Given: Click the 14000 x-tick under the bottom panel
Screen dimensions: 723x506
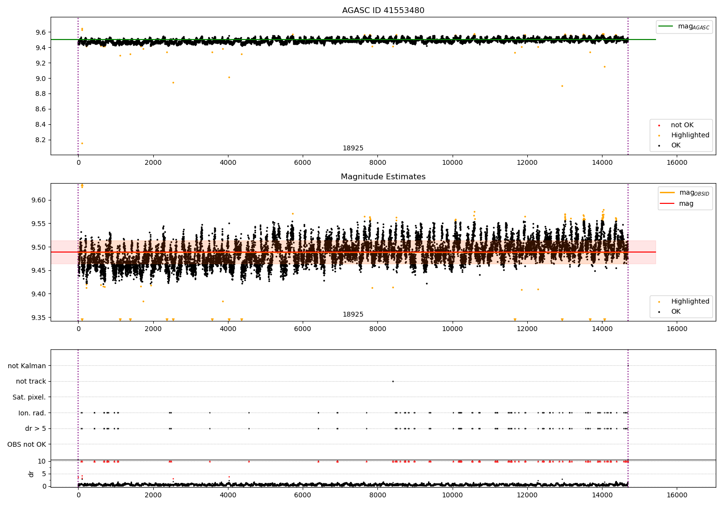Looking at the screenshot, I should 602,495.
